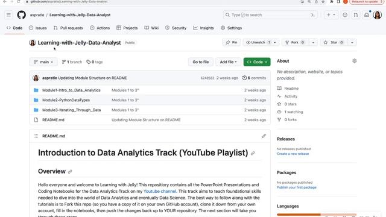Open the repository Settings tab

pos(231,28)
